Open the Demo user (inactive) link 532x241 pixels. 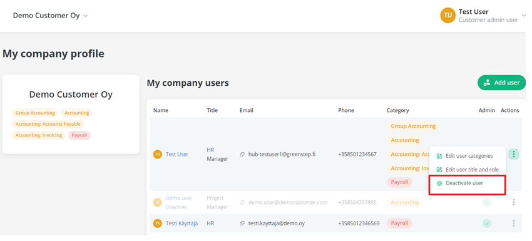(x=179, y=202)
